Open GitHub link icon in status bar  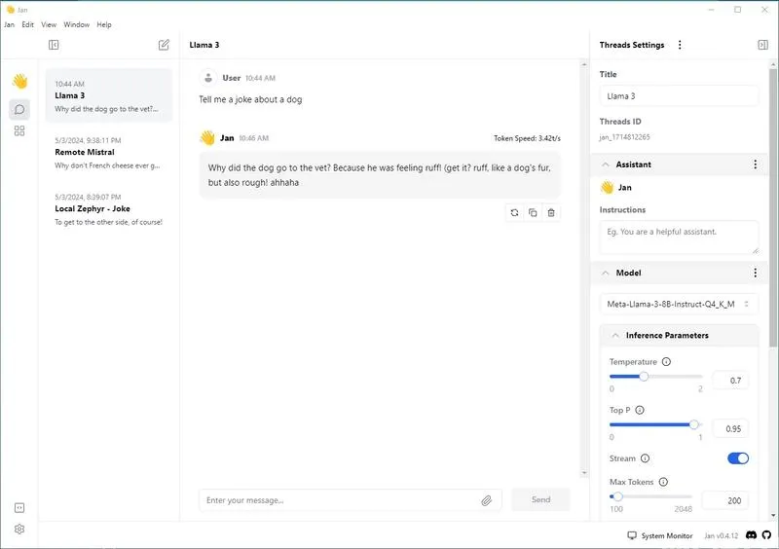point(766,535)
